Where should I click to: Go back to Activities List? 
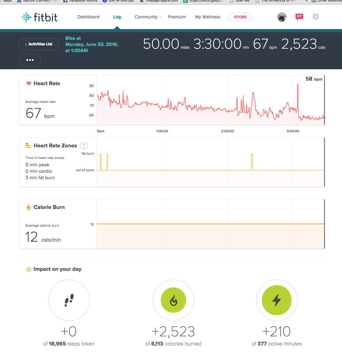pos(39,44)
